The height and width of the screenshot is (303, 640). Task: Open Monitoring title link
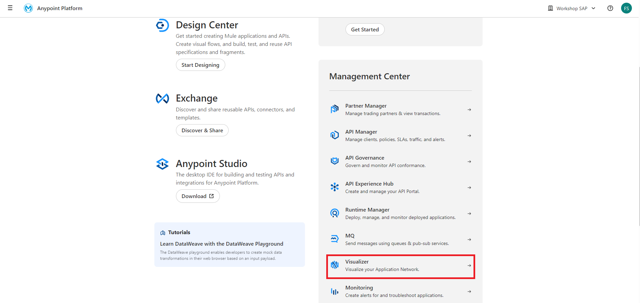(359, 288)
